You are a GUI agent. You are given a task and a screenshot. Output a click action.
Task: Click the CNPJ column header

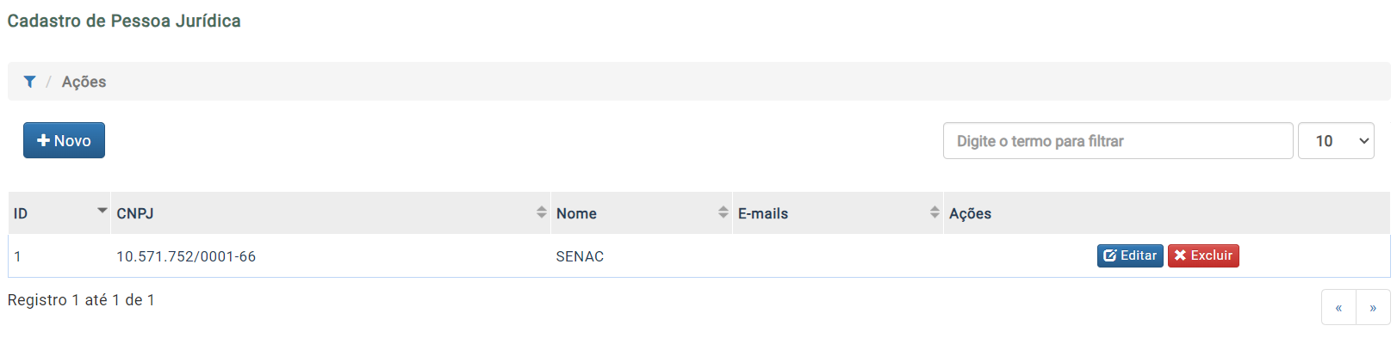point(331,213)
